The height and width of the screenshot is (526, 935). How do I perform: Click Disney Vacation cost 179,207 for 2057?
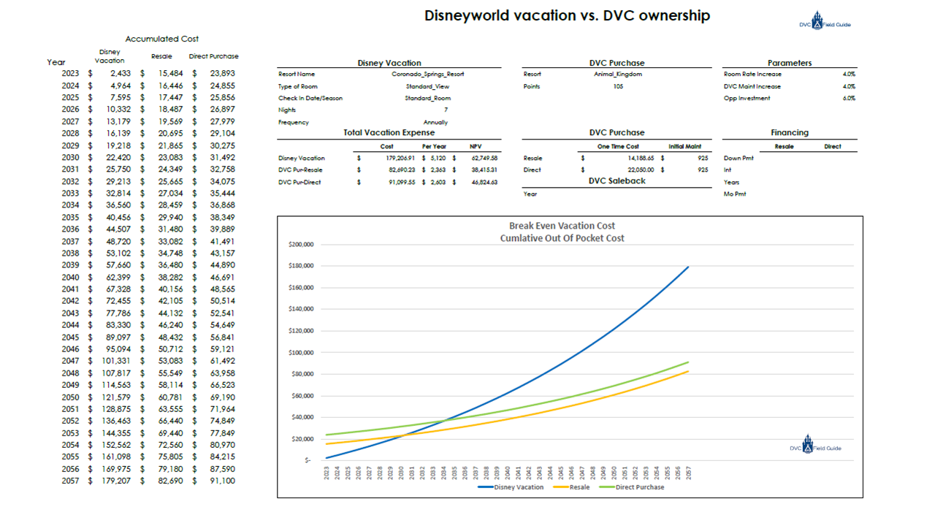pyautogui.click(x=116, y=481)
